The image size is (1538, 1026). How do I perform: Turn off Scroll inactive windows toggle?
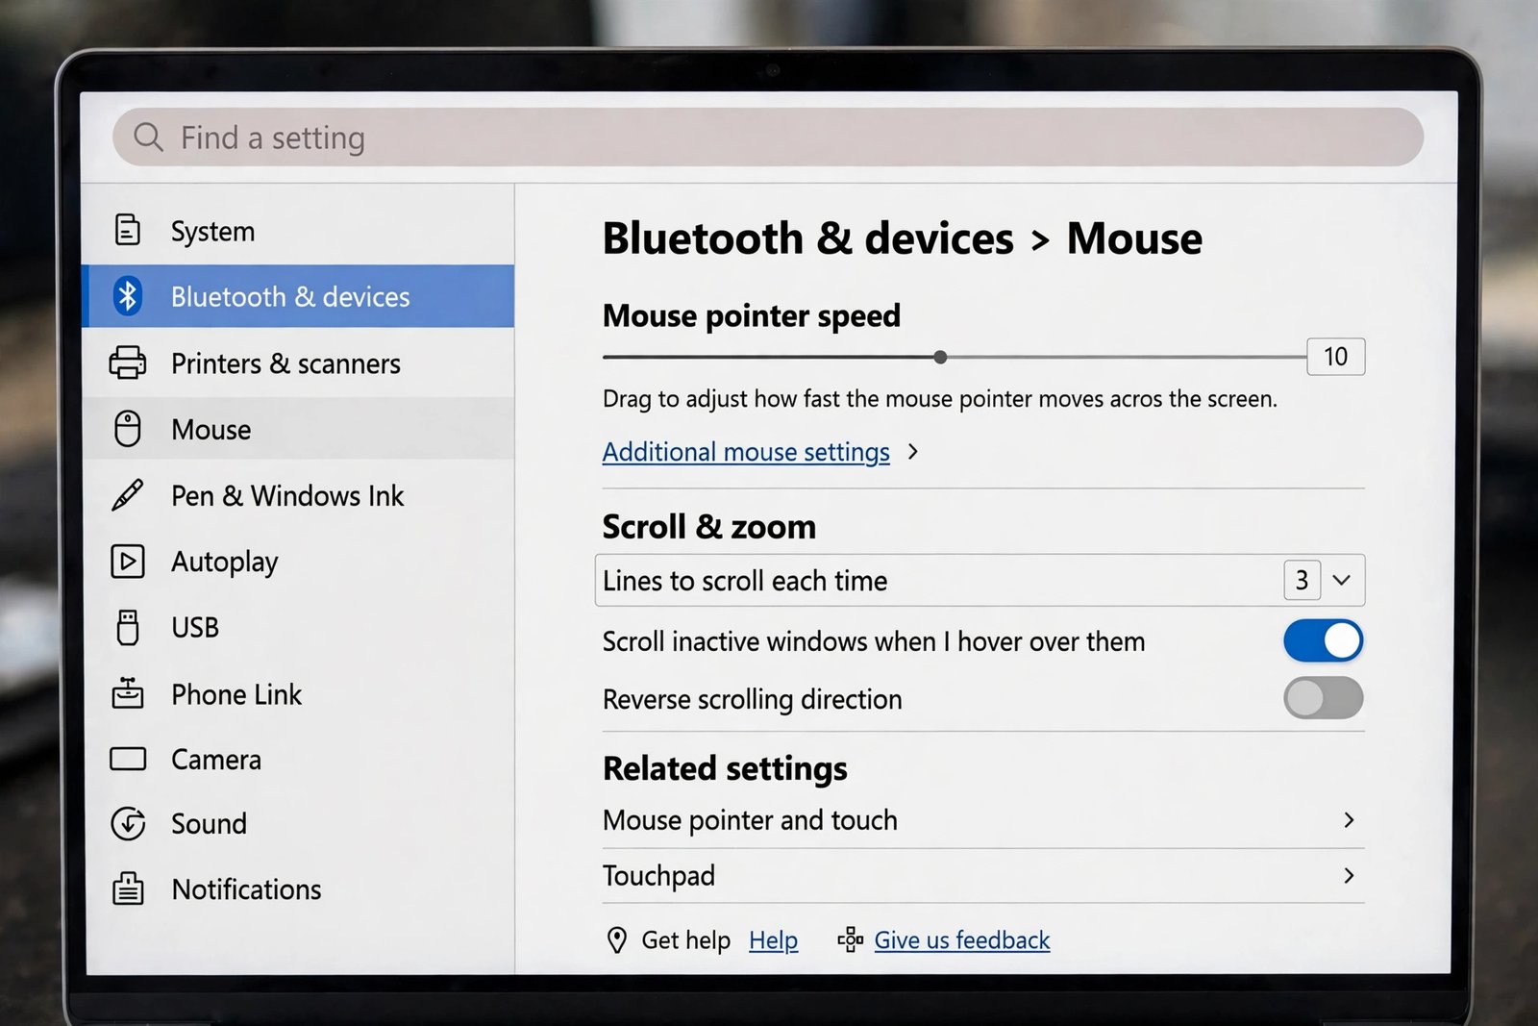(1324, 641)
